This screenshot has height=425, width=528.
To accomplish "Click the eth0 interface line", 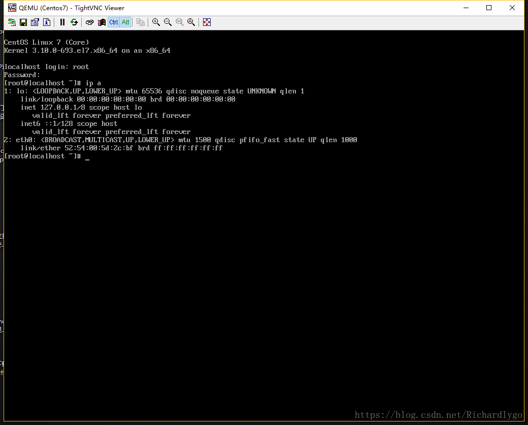I will click(x=181, y=140).
